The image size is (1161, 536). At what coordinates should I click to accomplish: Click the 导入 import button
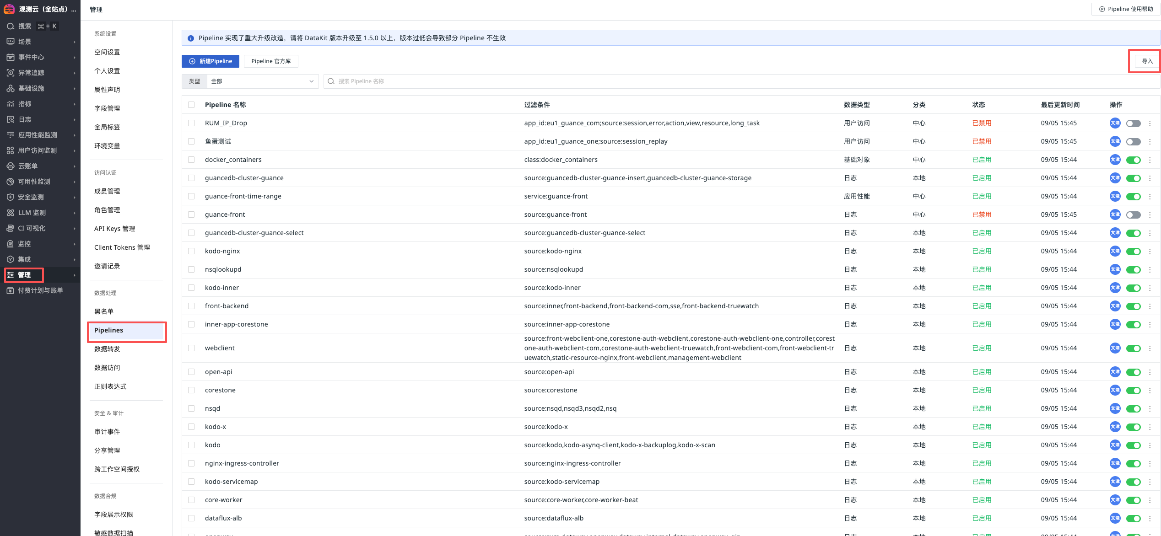click(1147, 61)
